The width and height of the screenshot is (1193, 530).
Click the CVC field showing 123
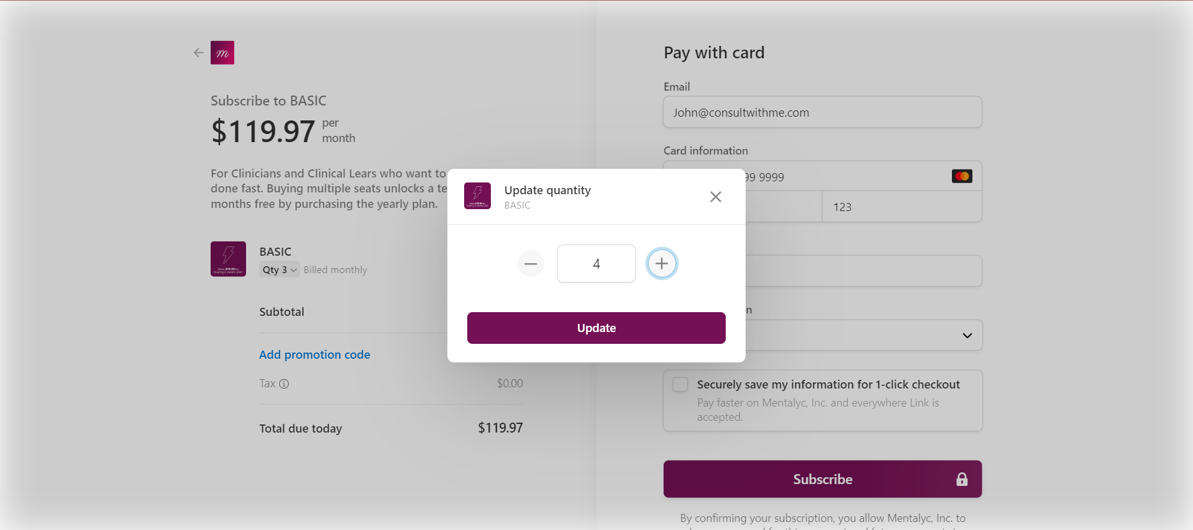point(902,207)
